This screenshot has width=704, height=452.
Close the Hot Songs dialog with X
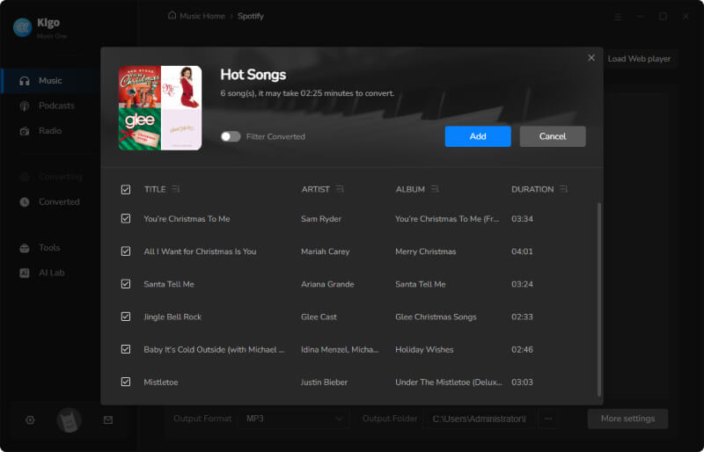(x=591, y=58)
